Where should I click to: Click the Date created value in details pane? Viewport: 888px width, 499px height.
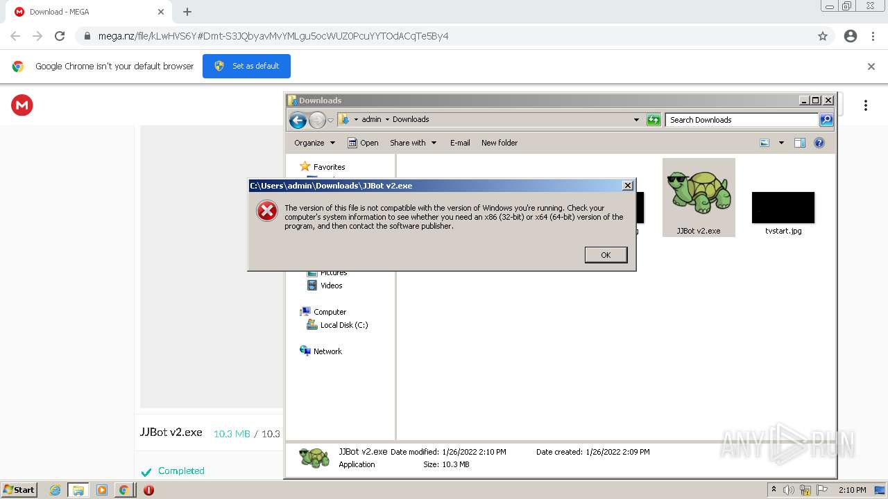(x=618, y=452)
